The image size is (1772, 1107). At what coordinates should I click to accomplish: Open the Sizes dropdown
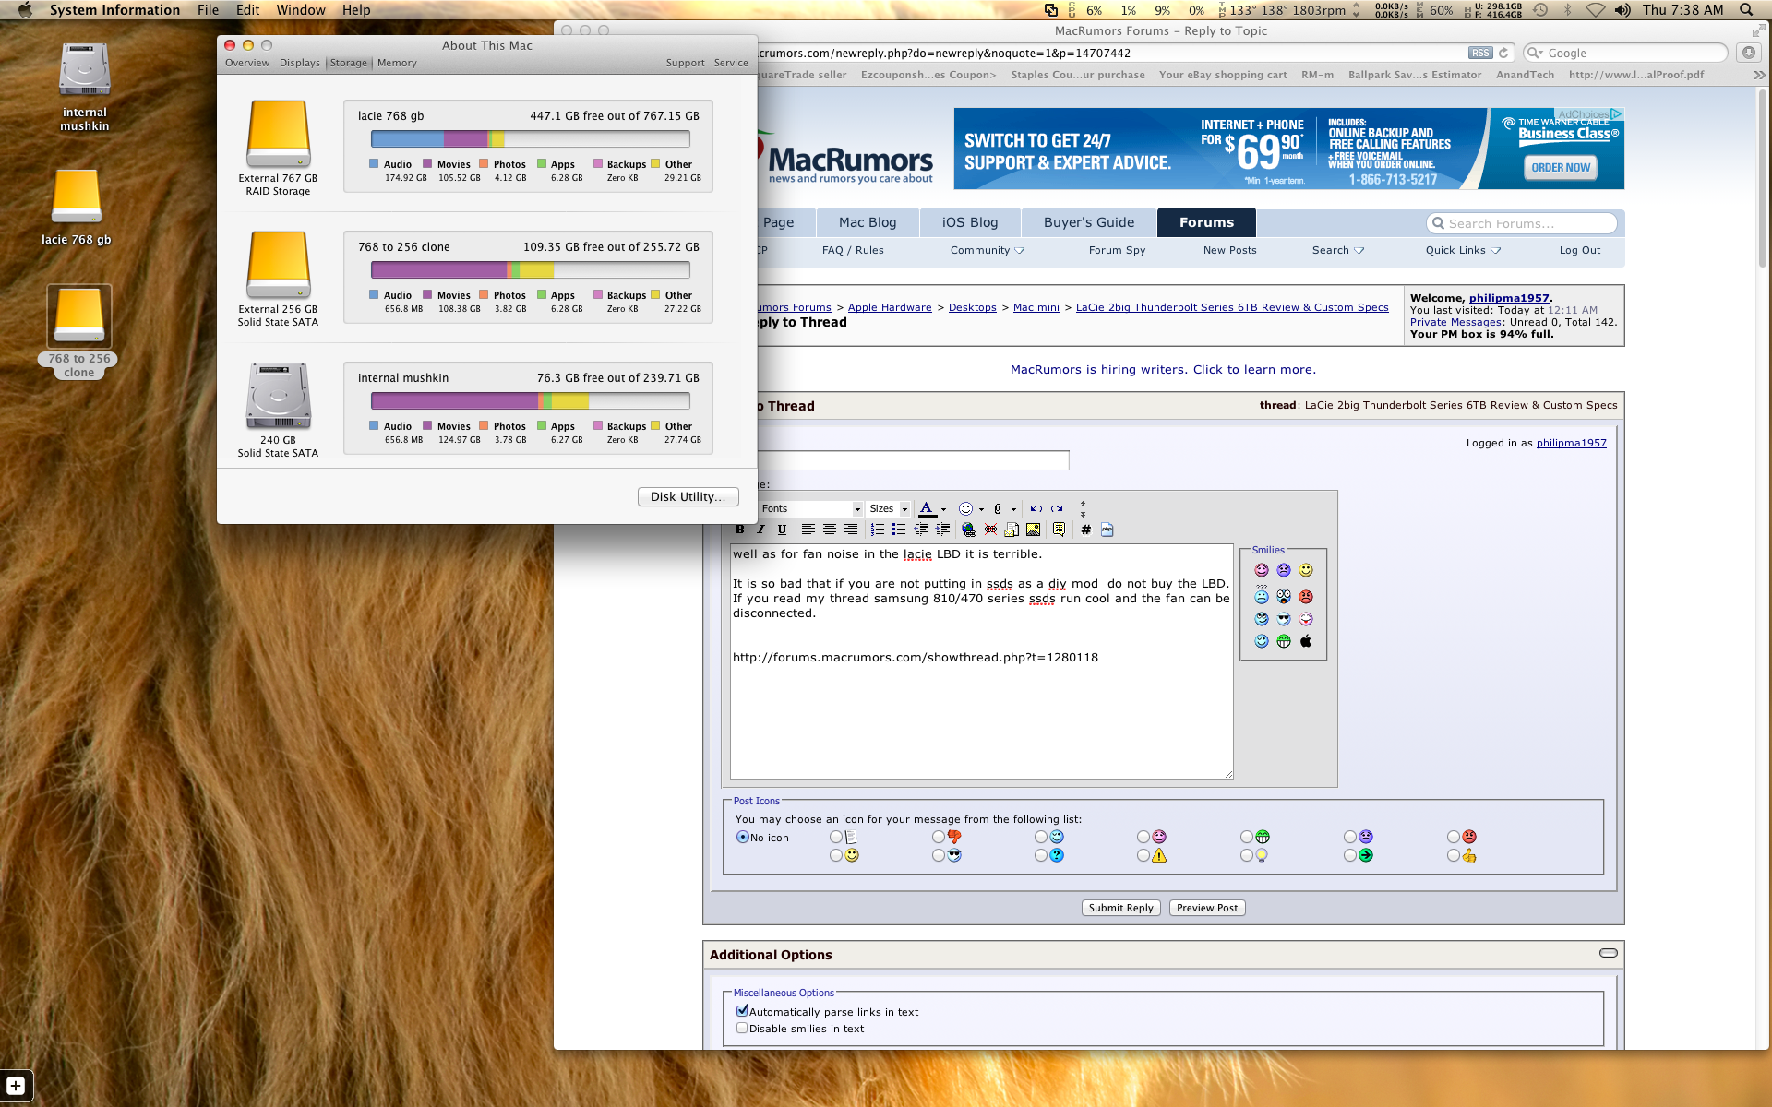pos(889,508)
